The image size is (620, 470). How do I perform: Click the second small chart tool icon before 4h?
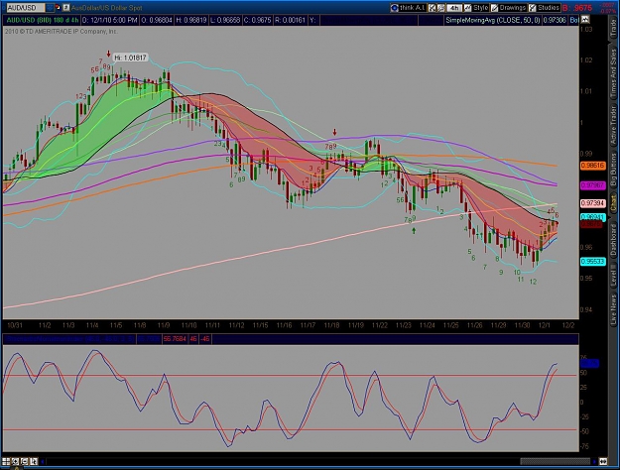tap(440, 8)
